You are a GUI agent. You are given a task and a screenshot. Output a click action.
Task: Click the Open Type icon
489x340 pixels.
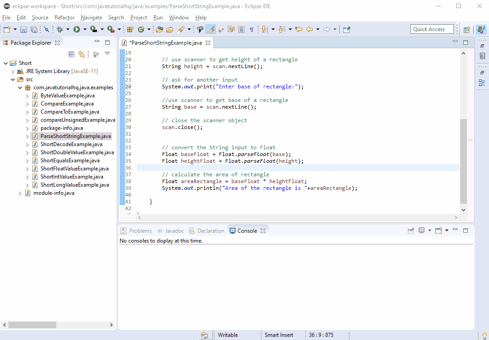160,29
